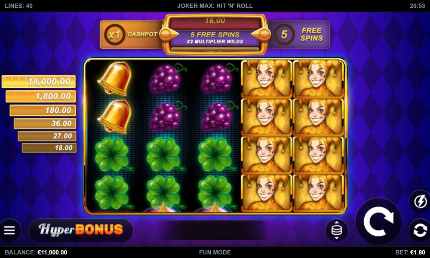Viewport: 430px width, 258px height.
Task: Click the 5 Free Spins prize wheel segment
Action: point(215,38)
